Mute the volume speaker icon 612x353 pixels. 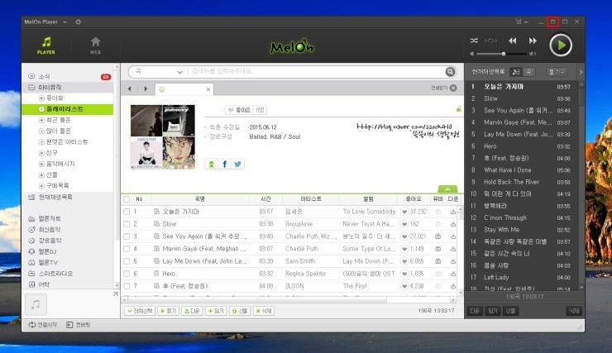(x=472, y=54)
